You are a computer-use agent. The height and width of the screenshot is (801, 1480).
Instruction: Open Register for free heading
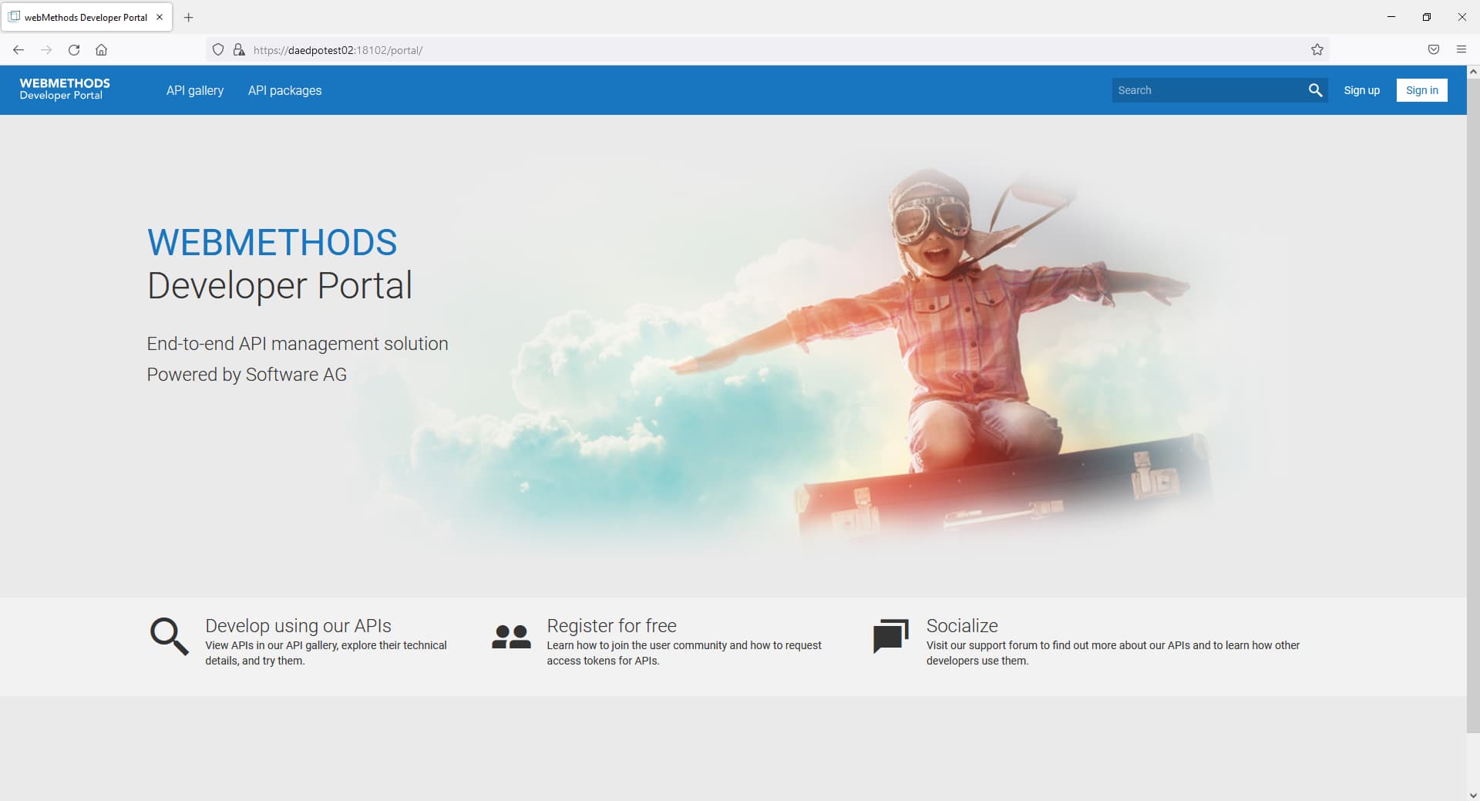[611, 625]
